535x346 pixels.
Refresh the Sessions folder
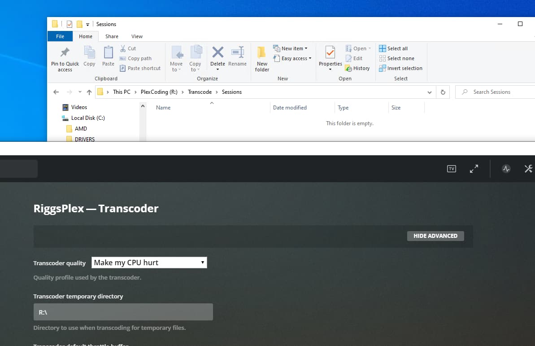coord(443,92)
